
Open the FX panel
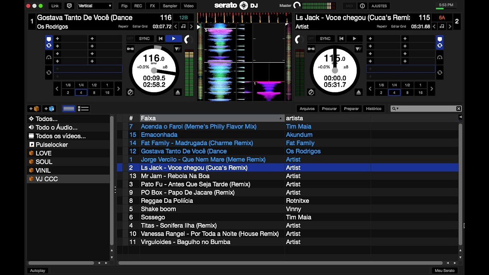(152, 6)
